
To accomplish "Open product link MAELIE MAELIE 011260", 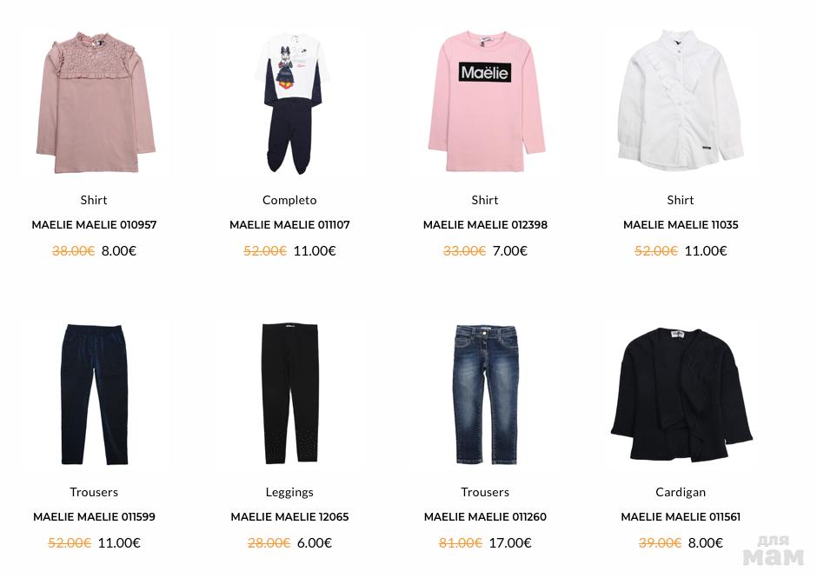I will tap(485, 516).
